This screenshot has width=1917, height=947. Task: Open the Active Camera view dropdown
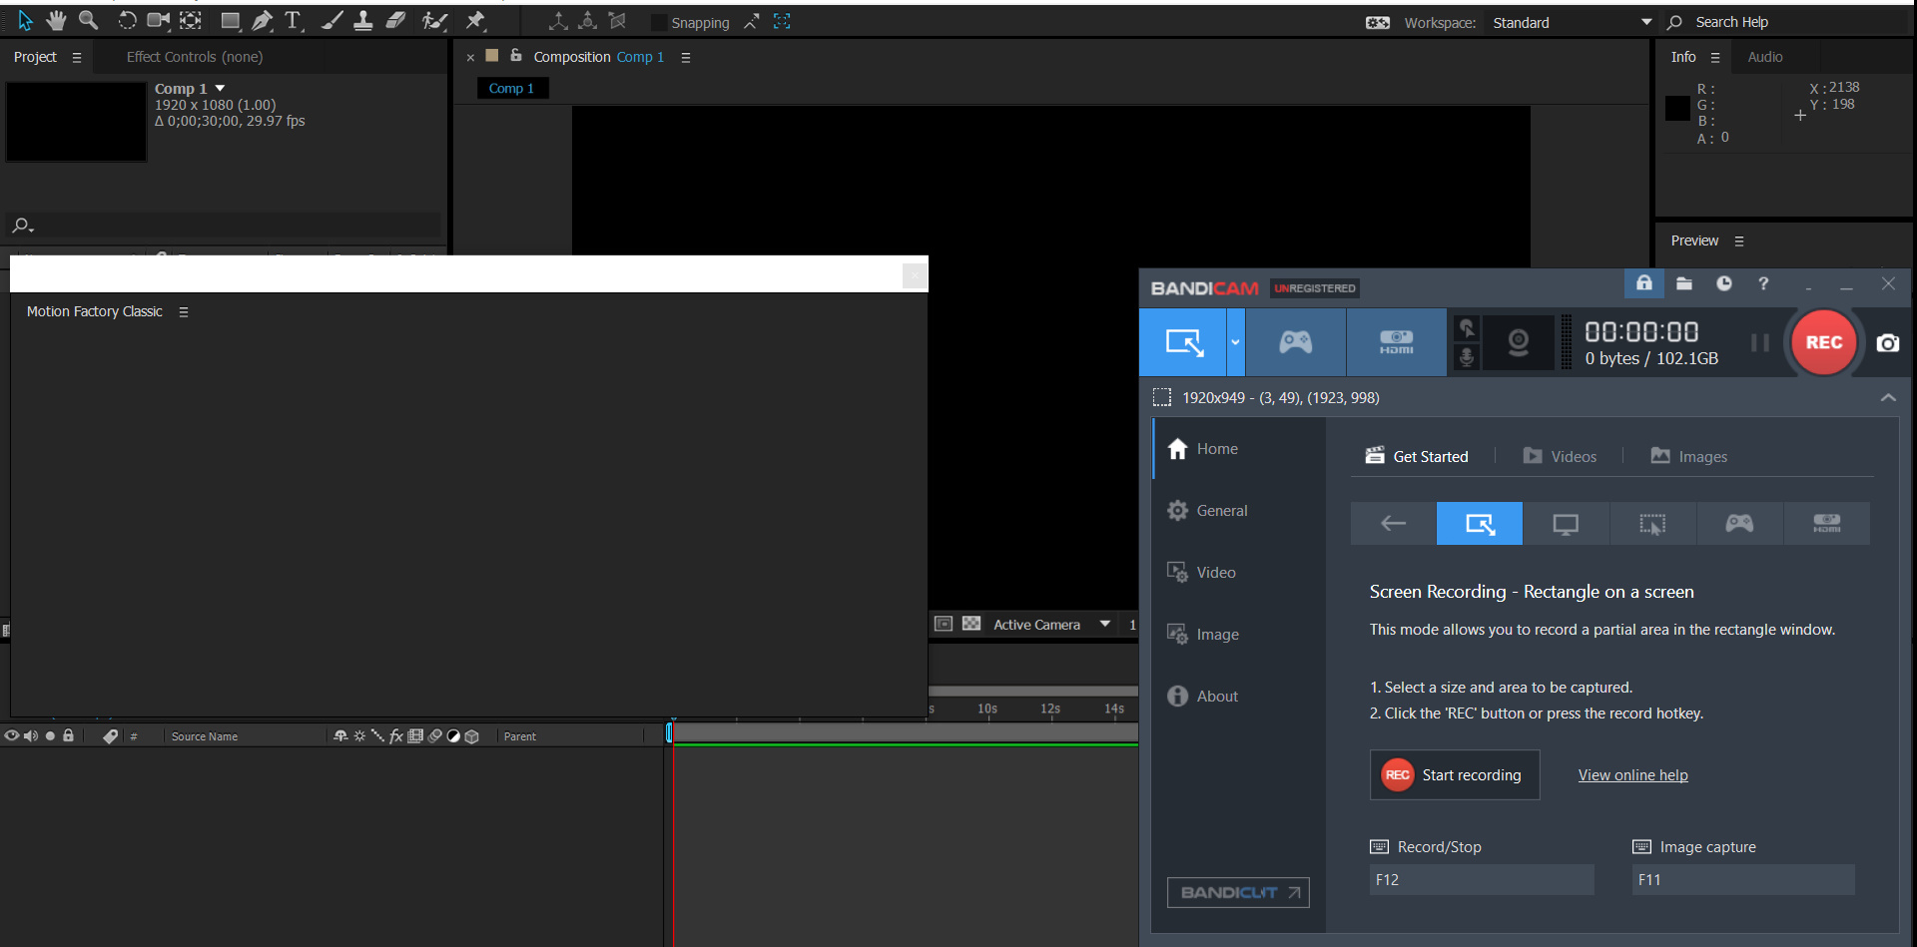point(1050,624)
